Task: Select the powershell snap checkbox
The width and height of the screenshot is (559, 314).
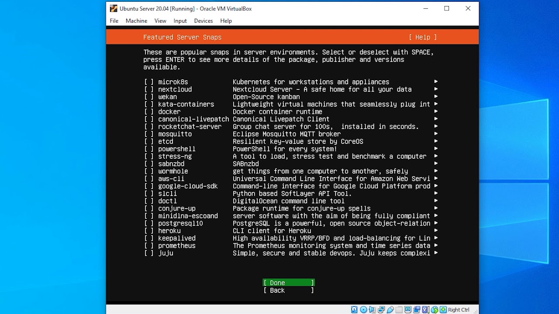Action: click(149, 149)
